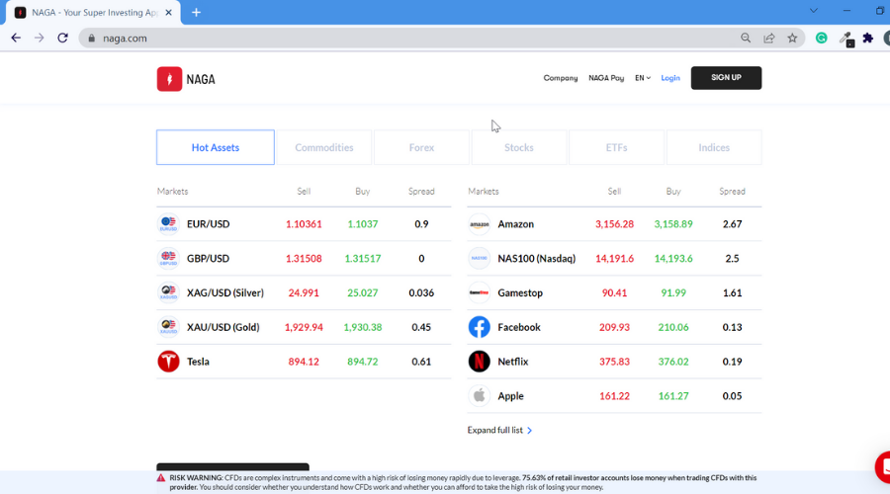Expand full list of markets

pyautogui.click(x=499, y=430)
